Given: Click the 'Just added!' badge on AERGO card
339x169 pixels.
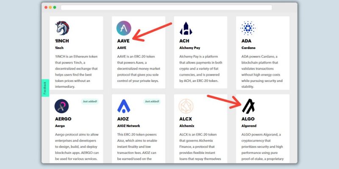Looking at the screenshot, I should [x=90, y=101].
